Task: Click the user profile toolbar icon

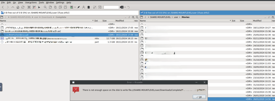Action: [84, 7]
